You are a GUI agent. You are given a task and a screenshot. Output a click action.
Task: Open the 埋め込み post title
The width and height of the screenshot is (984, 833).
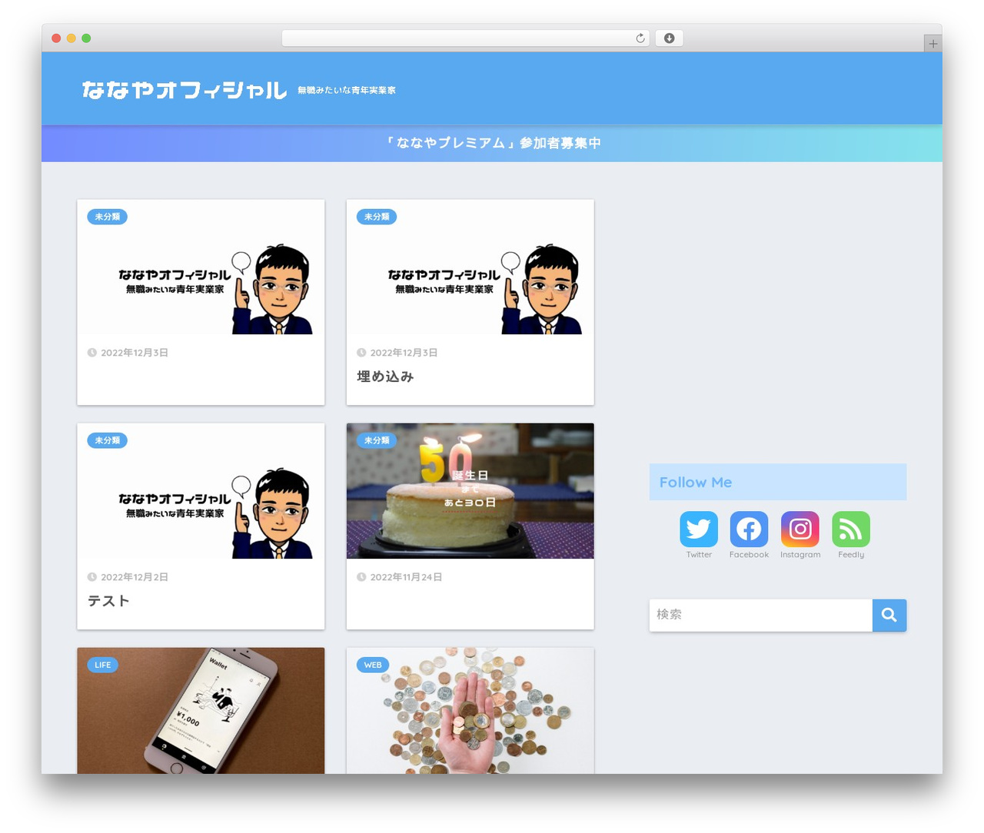(385, 377)
